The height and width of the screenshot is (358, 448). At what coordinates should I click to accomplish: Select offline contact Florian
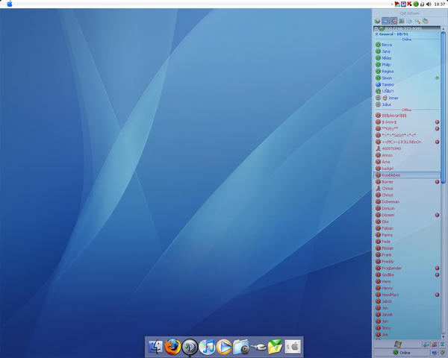click(x=407, y=248)
